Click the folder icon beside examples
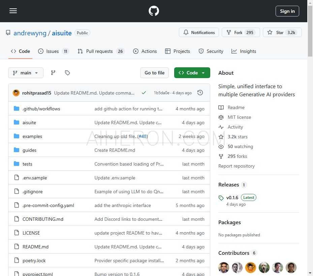The width and height of the screenshot is (313, 276). (x=17, y=136)
